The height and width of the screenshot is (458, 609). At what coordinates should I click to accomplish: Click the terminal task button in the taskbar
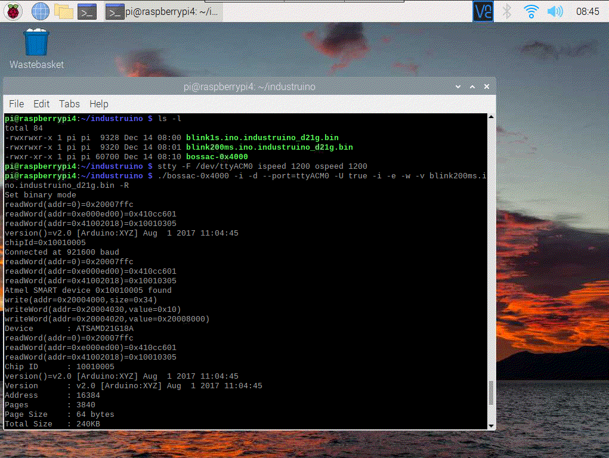click(163, 11)
